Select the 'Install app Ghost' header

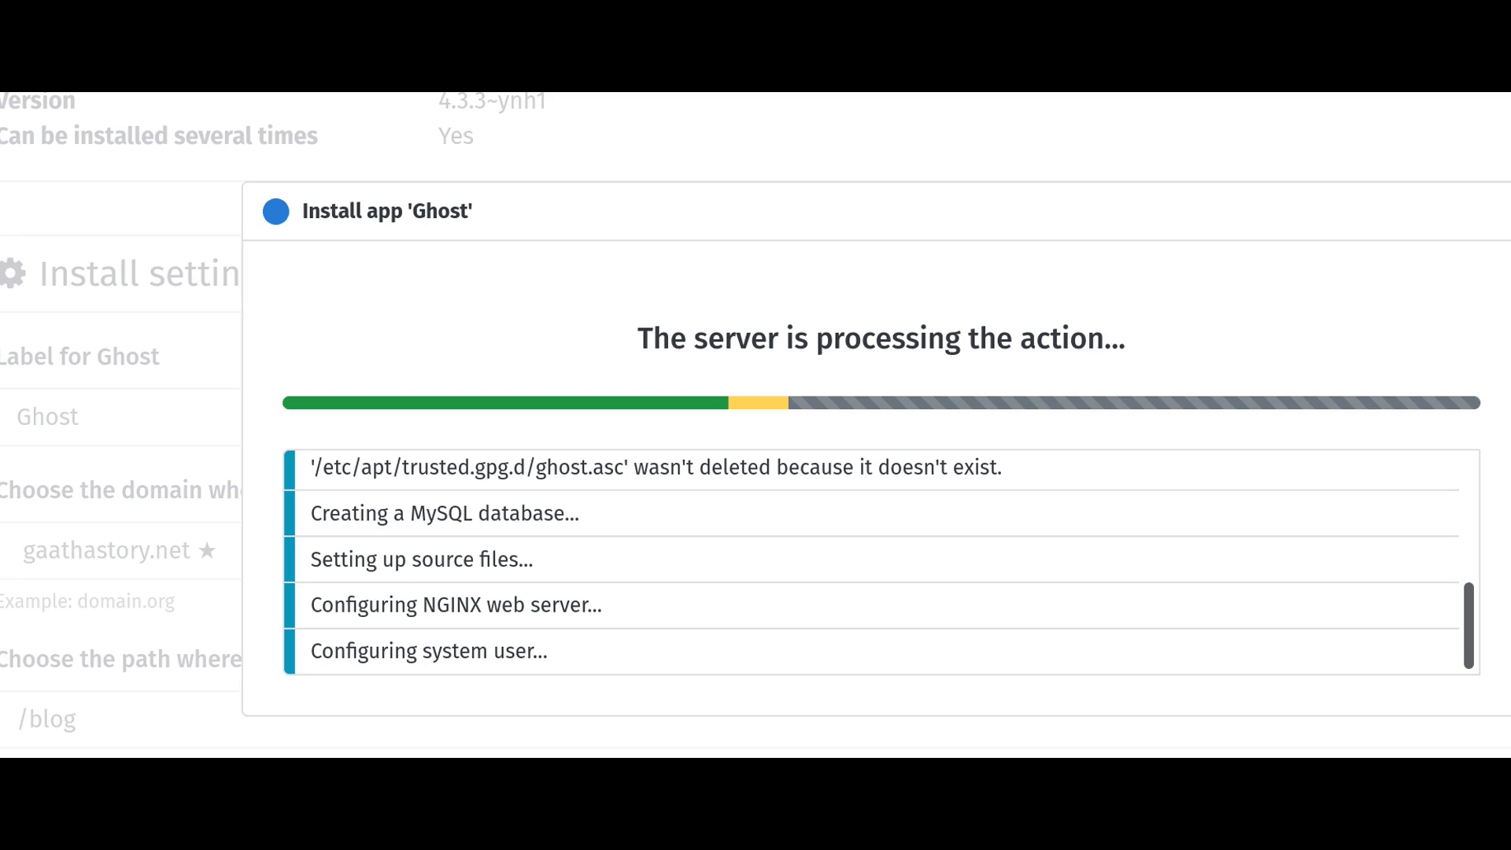coord(387,211)
